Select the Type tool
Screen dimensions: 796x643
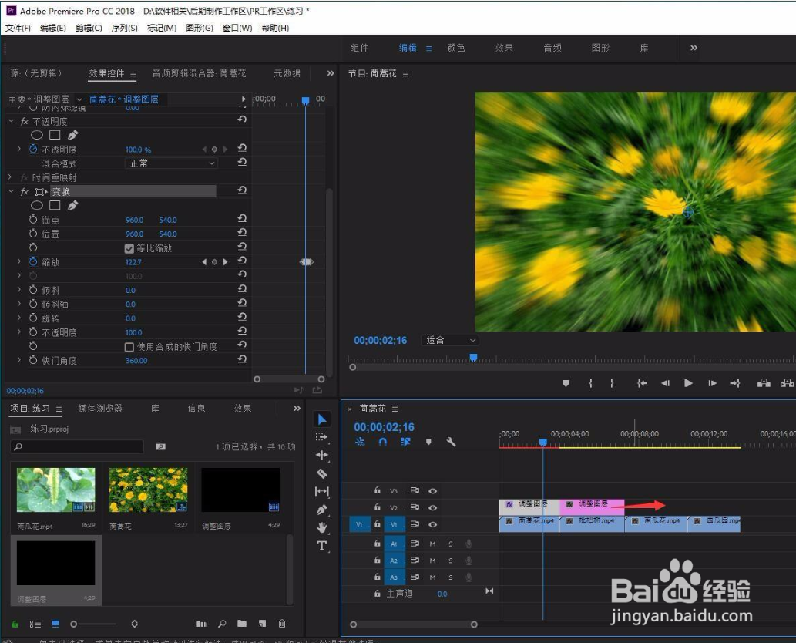[322, 546]
